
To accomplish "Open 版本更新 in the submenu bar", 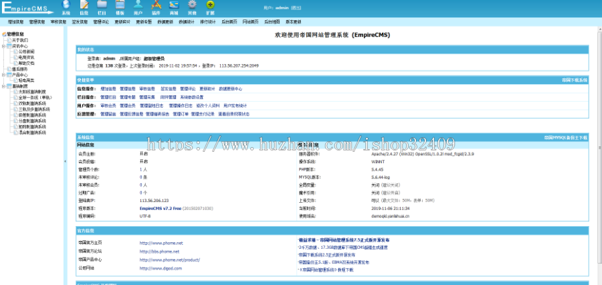I will tap(294, 22).
